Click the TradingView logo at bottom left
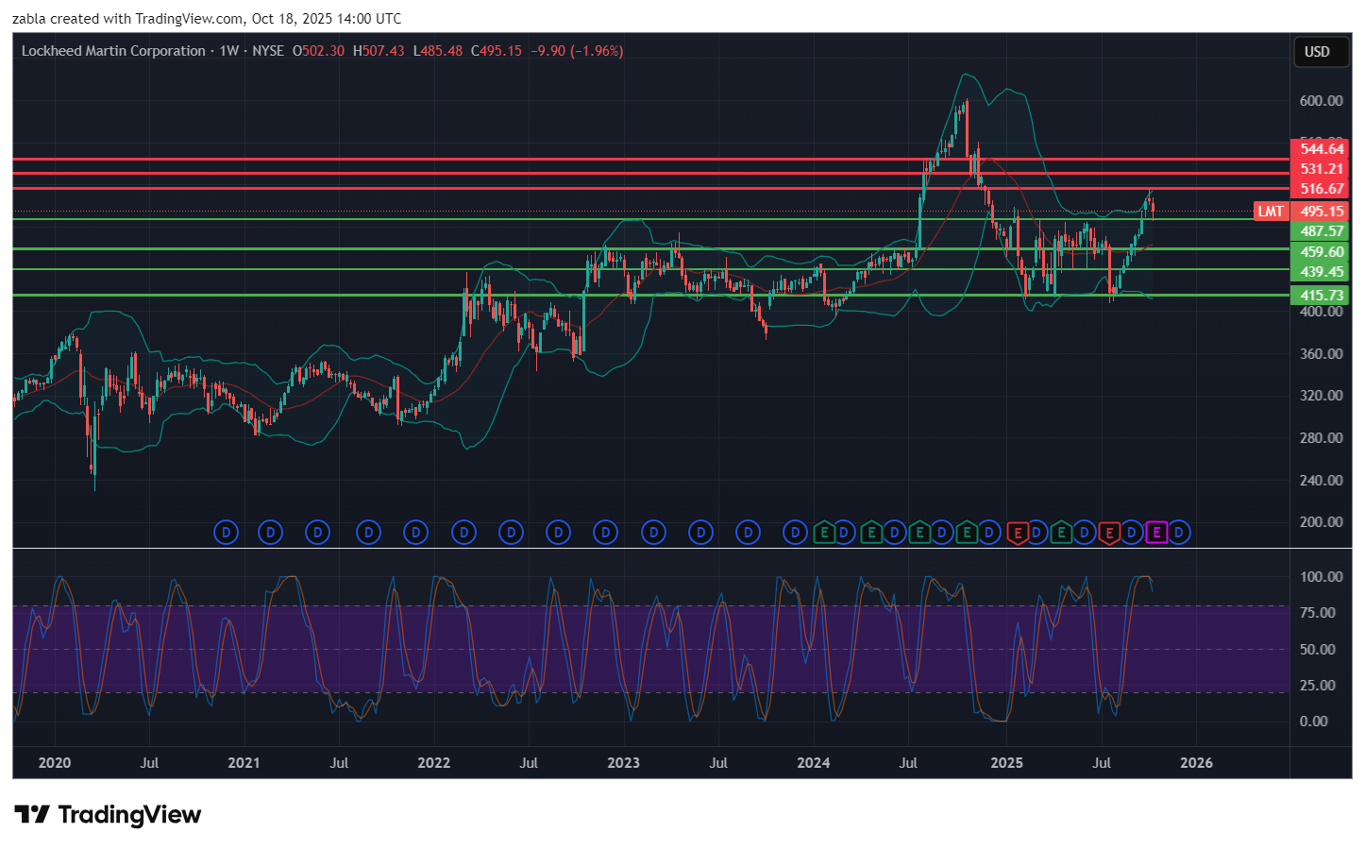1365x850 pixels. [x=108, y=814]
